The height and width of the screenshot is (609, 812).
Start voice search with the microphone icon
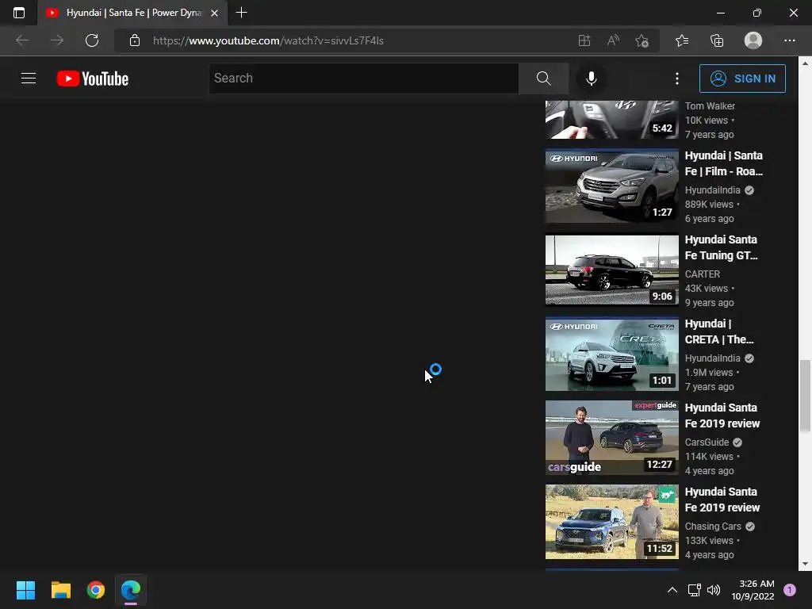click(592, 79)
